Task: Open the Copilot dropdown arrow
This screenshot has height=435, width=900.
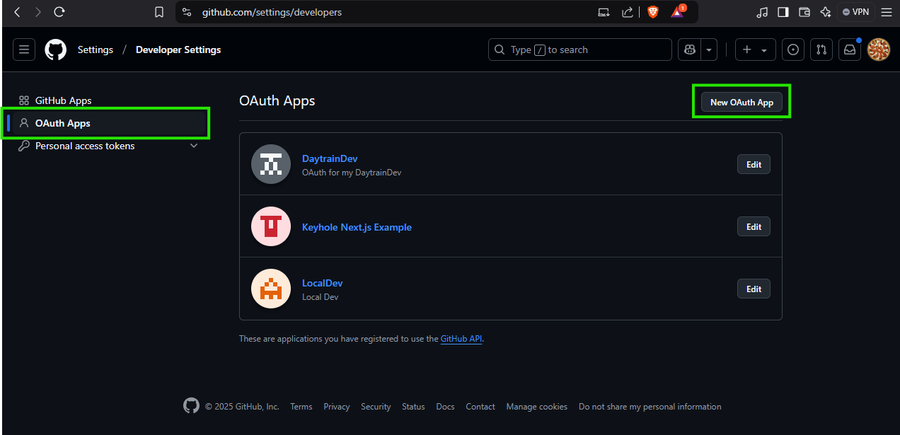Action: [x=708, y=50]
